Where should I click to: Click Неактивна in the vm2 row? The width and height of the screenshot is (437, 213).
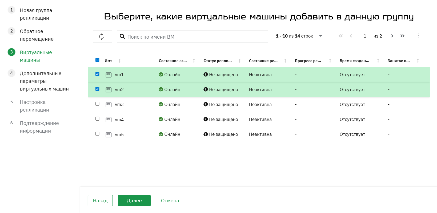(x=260, y=89)
